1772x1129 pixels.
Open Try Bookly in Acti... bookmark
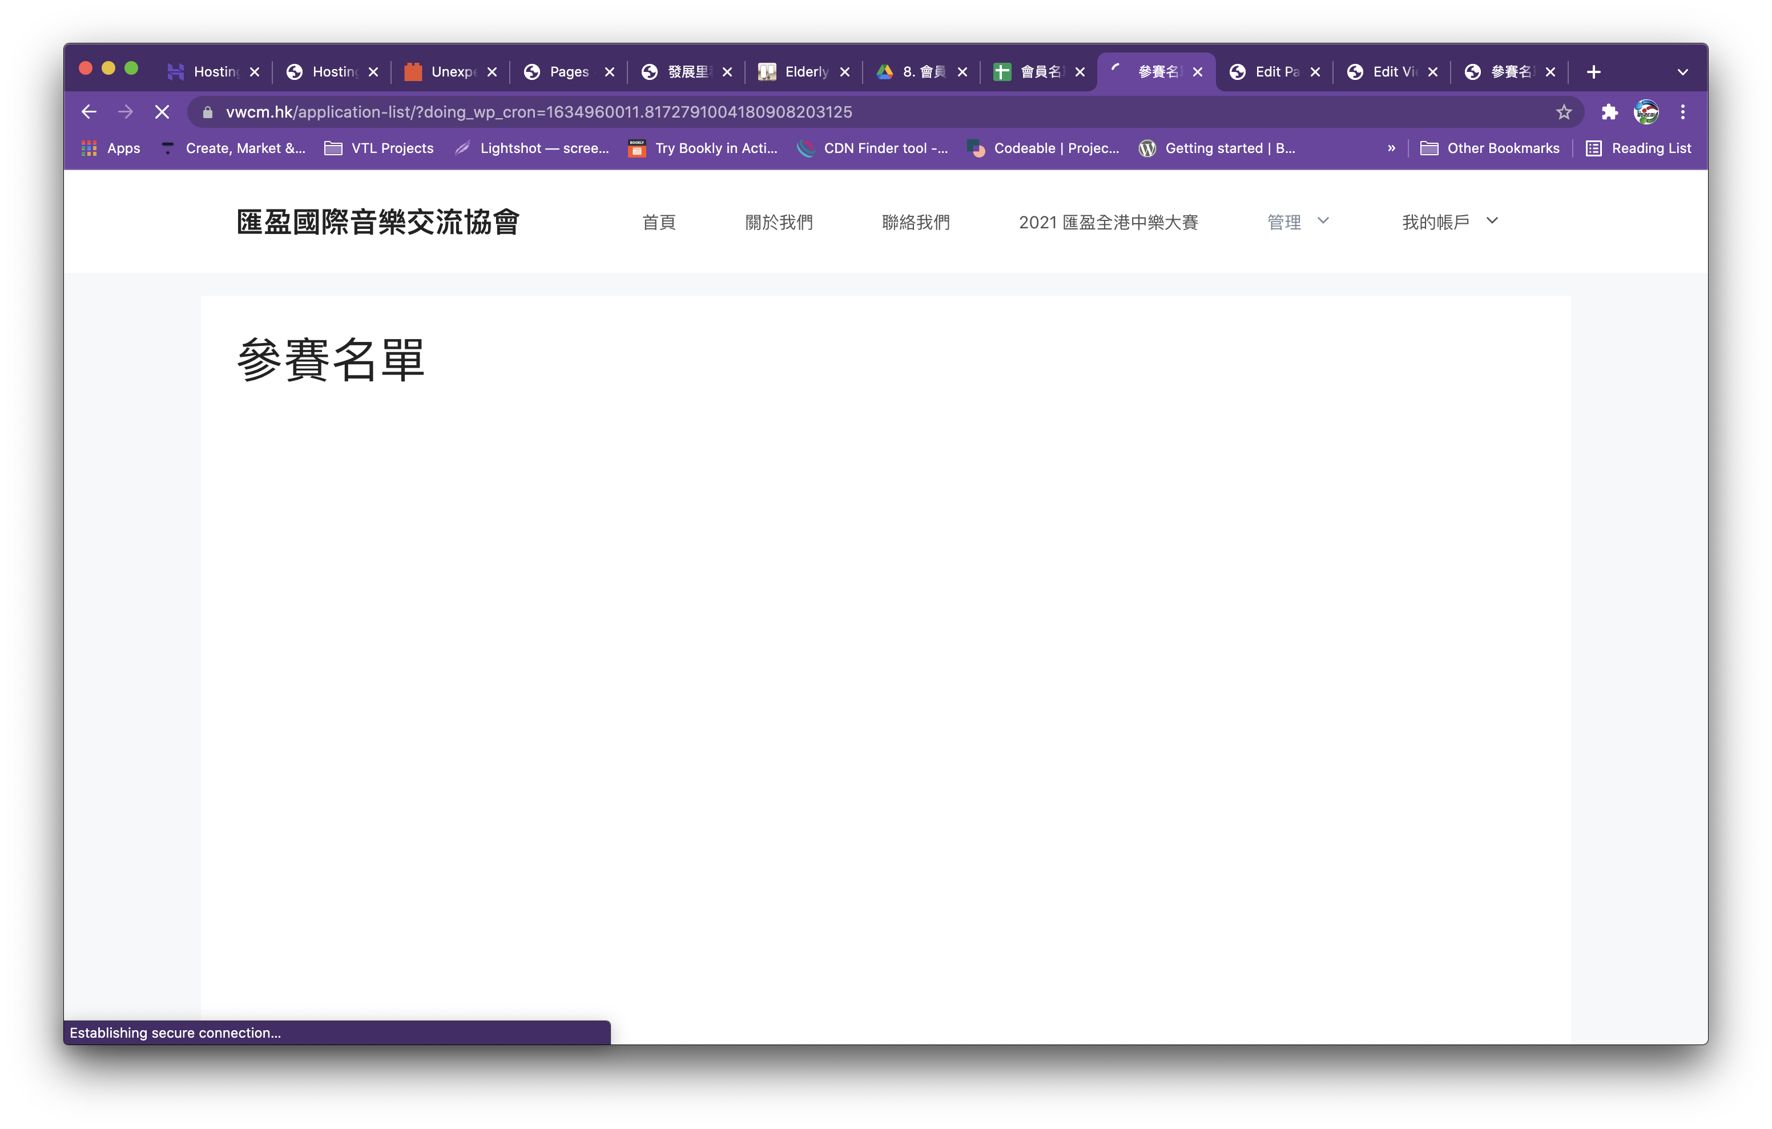[703, 148]
